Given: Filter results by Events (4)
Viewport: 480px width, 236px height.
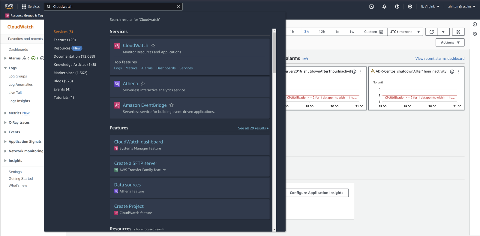Looking at the screenshot, I should (62, 89).
